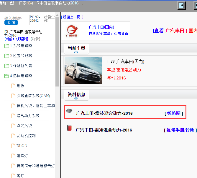The height and width of the screenshot is (178, 197).
Task: Click 折叠全部 to collapse all
Action: coord(49,19)
